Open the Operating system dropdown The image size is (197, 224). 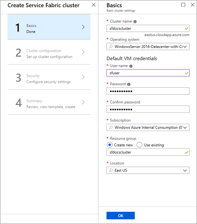(x=148, y=47)
